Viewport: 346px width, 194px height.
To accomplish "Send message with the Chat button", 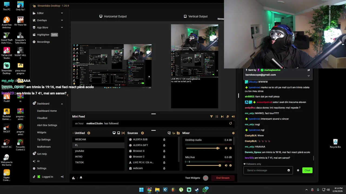I will [307, 170].
